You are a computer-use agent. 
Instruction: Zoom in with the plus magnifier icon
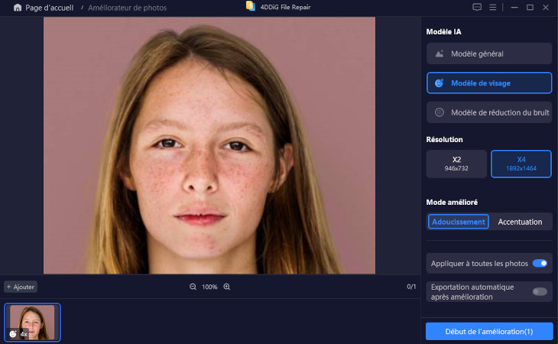227,287
